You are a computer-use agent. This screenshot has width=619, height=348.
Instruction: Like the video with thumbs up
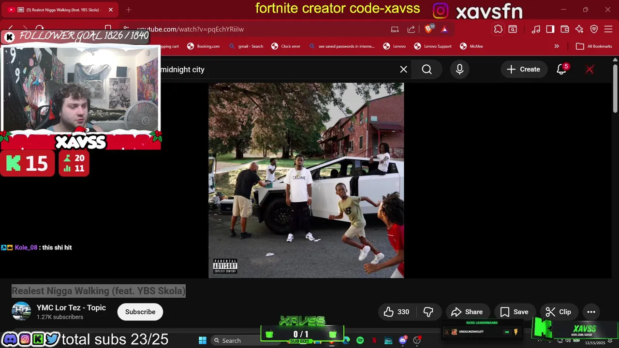pyautogui.click(x=397, y=312)
